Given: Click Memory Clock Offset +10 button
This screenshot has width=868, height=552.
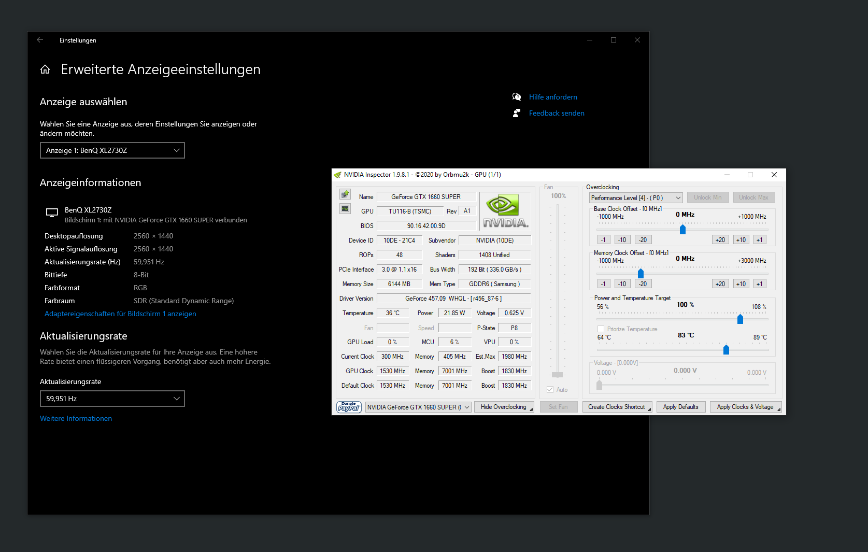Looking at the screenshot, I should point(741,284).
